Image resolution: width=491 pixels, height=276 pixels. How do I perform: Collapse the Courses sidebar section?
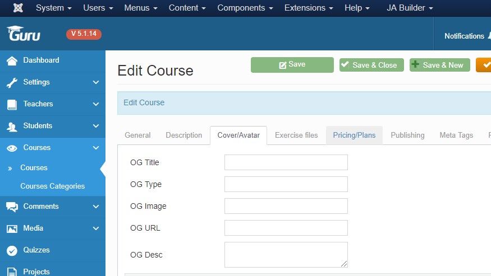[x=96, y=148]
